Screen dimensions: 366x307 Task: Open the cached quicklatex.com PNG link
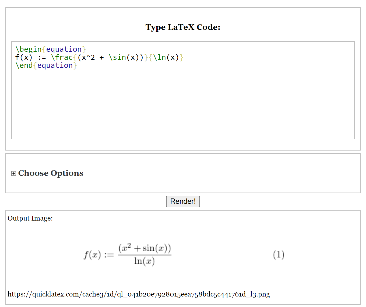coord(139,294)
